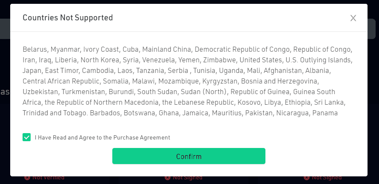Click the red X icon beside Not Verified
The image size is (379, 184).
[27, 178]
